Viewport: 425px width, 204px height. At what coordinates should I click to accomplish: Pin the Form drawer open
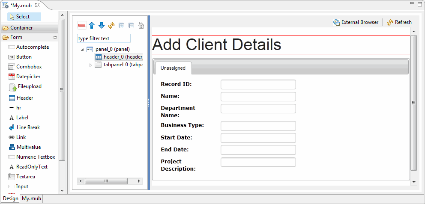coord(55,37)
